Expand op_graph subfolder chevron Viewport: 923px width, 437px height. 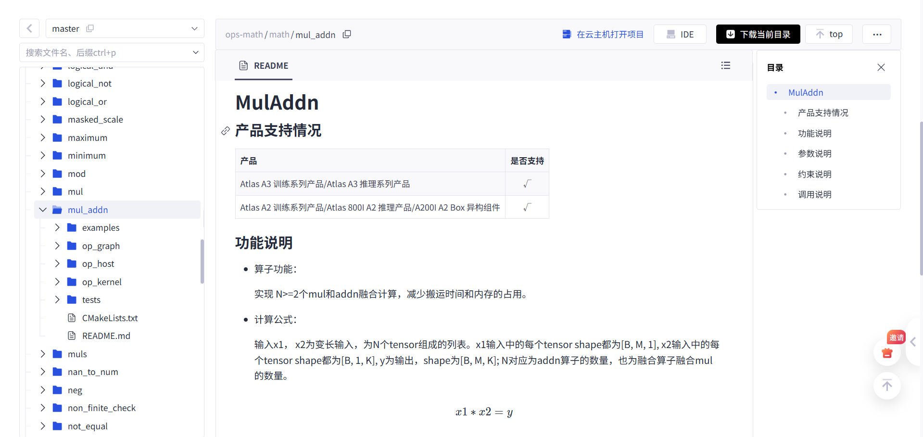pyautogui.click(x=57, y=246)
